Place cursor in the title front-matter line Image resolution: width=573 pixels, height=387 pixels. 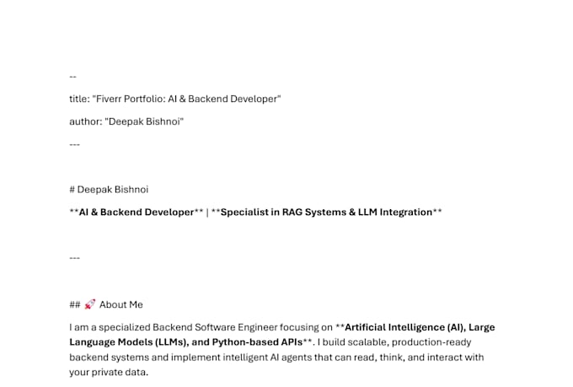point(175,99)
